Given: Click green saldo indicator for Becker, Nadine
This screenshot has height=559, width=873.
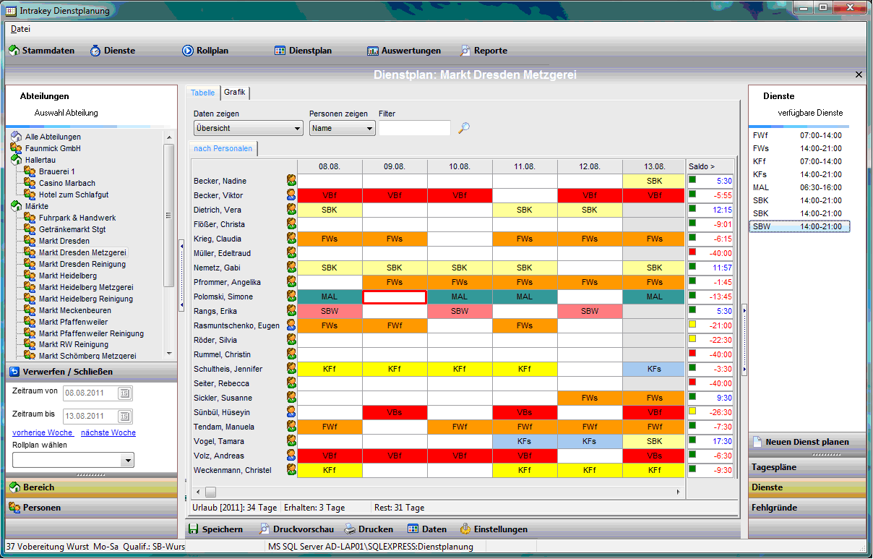Looking at the screenshot, I should [x=692, y=179].
